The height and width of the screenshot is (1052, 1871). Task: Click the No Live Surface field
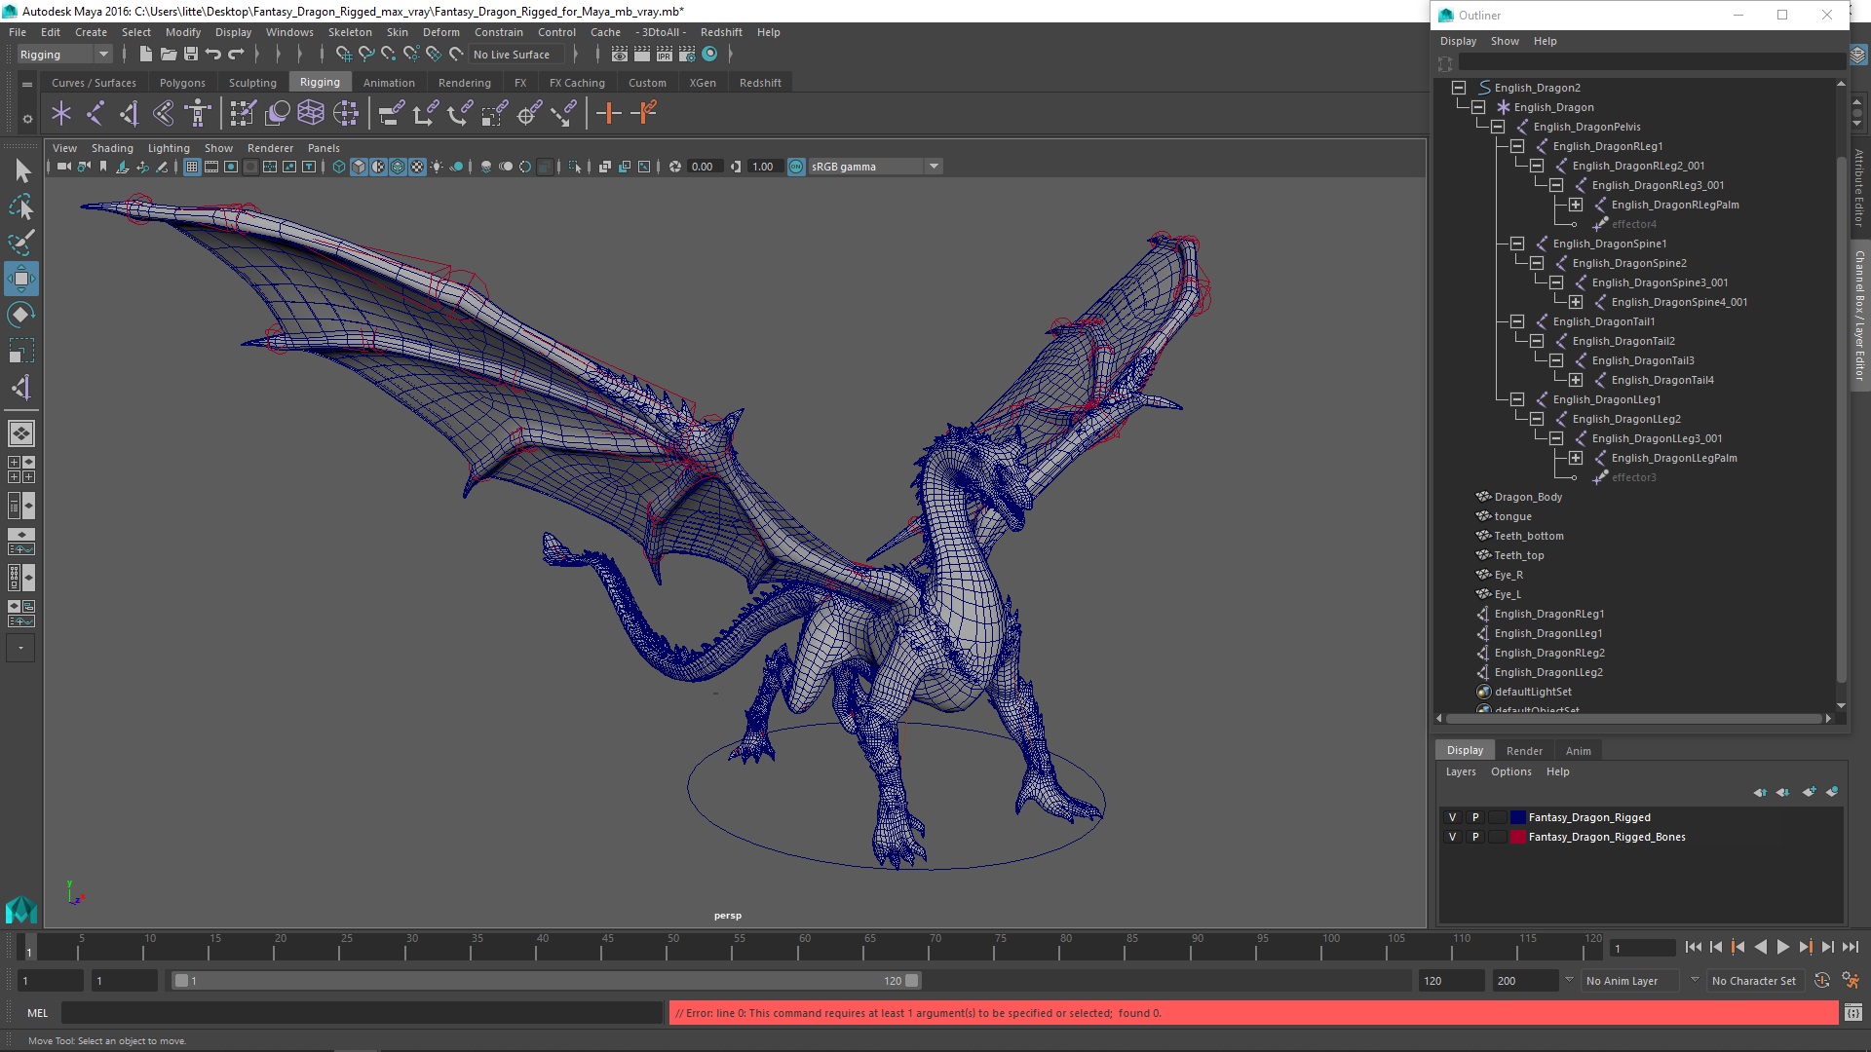[x=516, y=55]
